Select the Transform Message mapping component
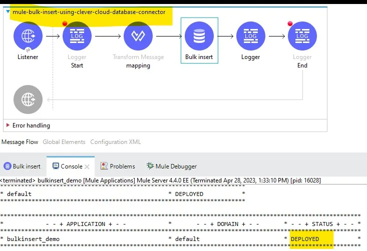This screenshot has height=251, width=367. [x=138, y=36]
